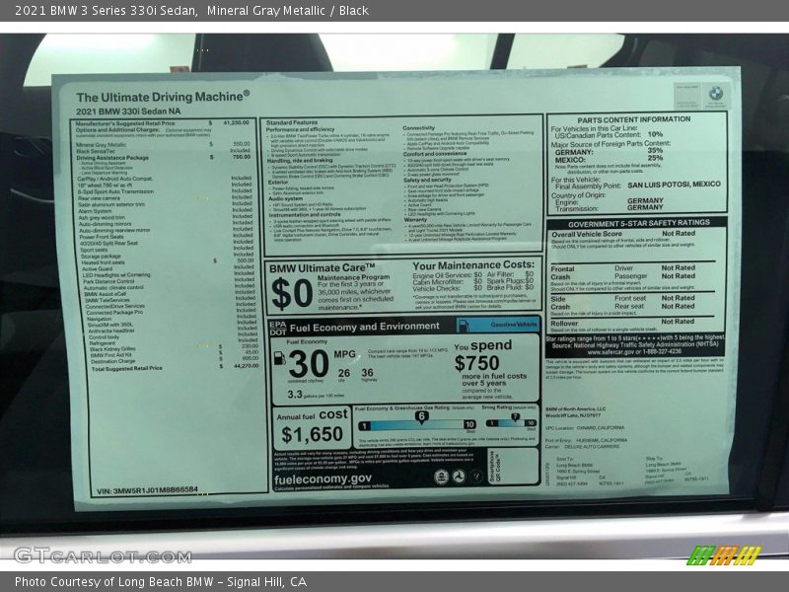
Task: Select marker 6 on the Greenhouse Gas Rating scale
Action: (421, 416)
